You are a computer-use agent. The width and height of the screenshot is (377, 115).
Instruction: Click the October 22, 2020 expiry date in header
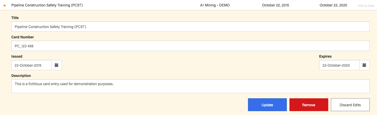pos(333,5)
